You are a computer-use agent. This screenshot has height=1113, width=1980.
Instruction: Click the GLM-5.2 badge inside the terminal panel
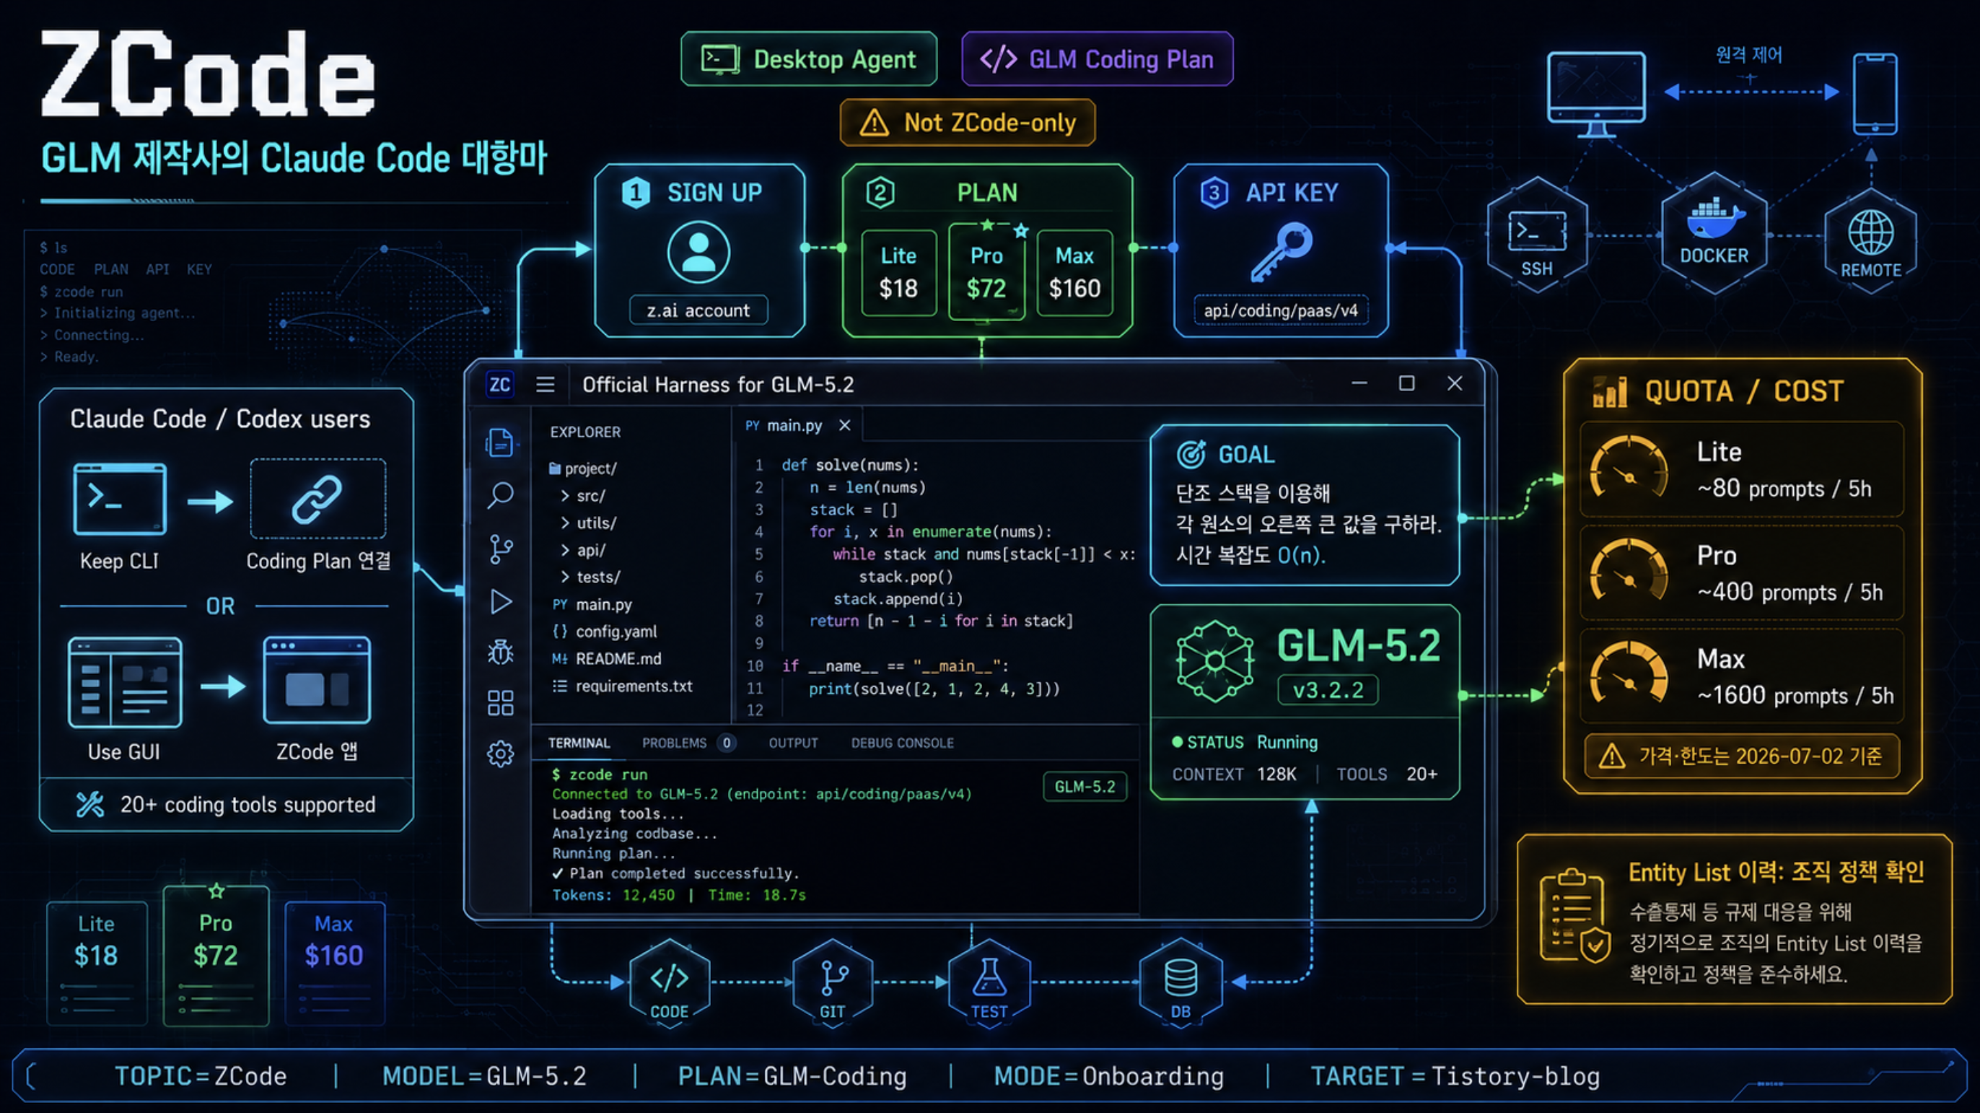[1085, 786]
